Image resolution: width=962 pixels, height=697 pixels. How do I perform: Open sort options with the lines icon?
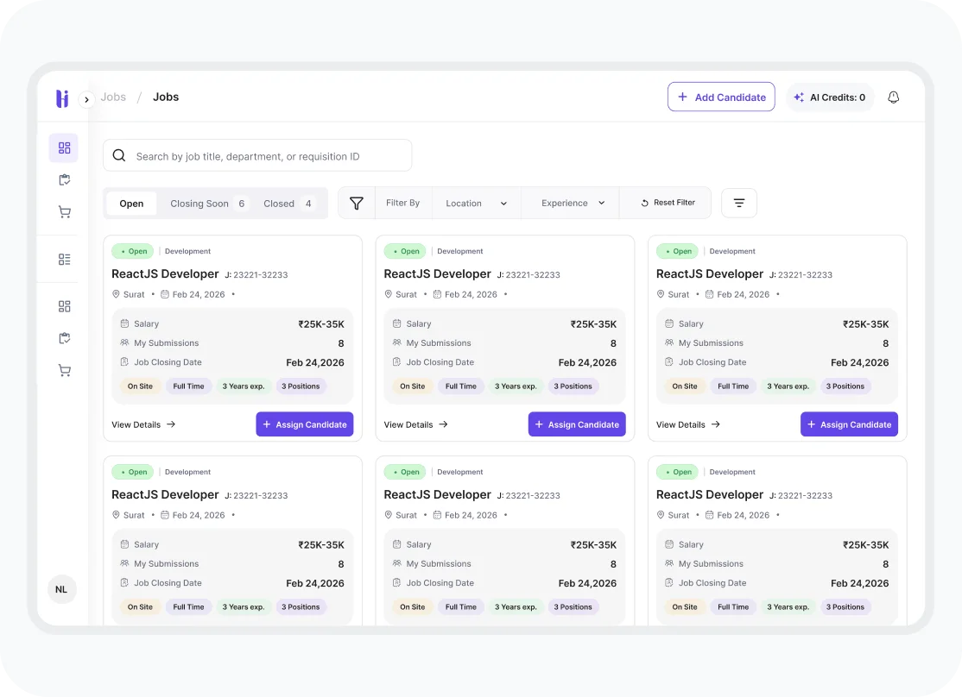coord(739,204)
